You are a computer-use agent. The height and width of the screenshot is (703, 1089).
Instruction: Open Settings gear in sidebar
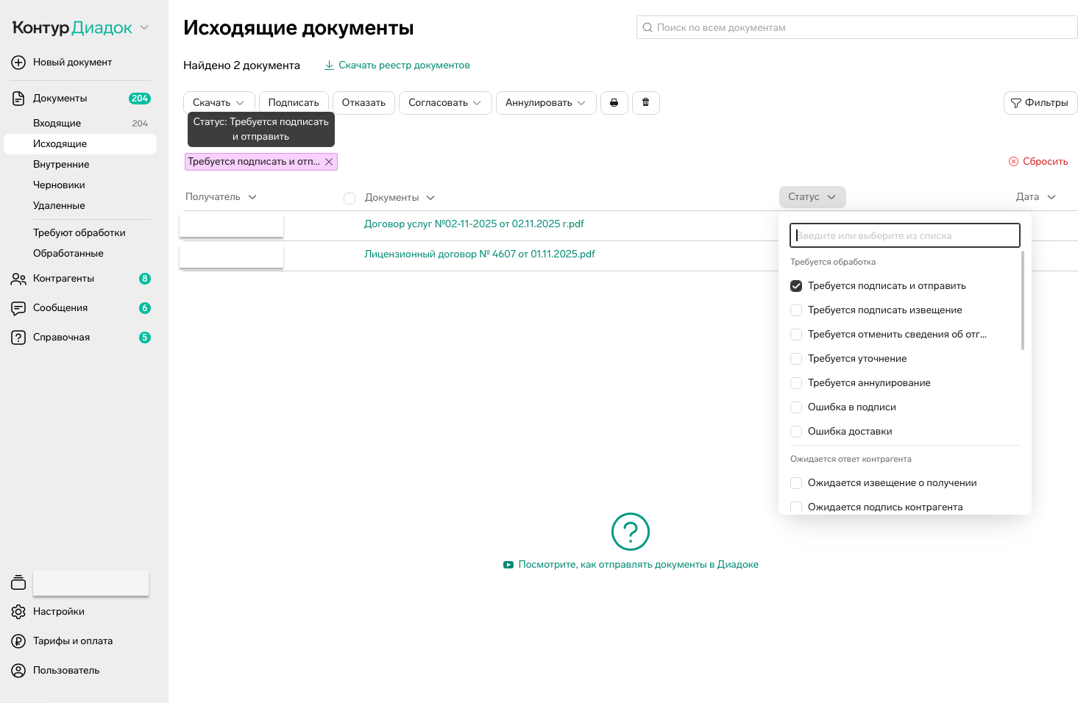(18, 612)
